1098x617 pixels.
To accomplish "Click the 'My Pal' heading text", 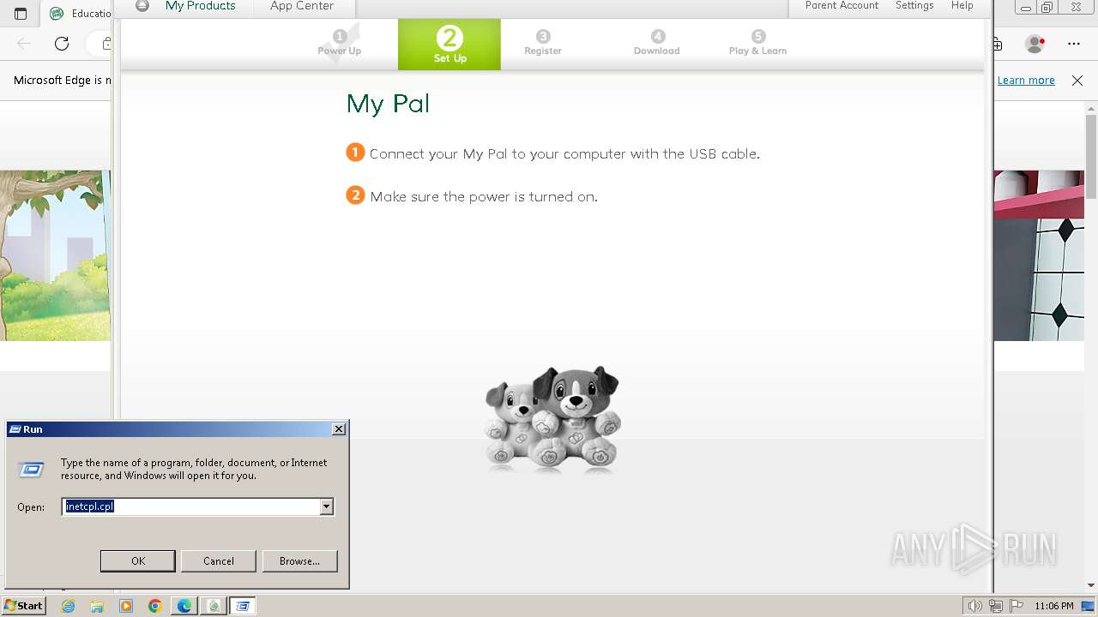I will (388, 104).
